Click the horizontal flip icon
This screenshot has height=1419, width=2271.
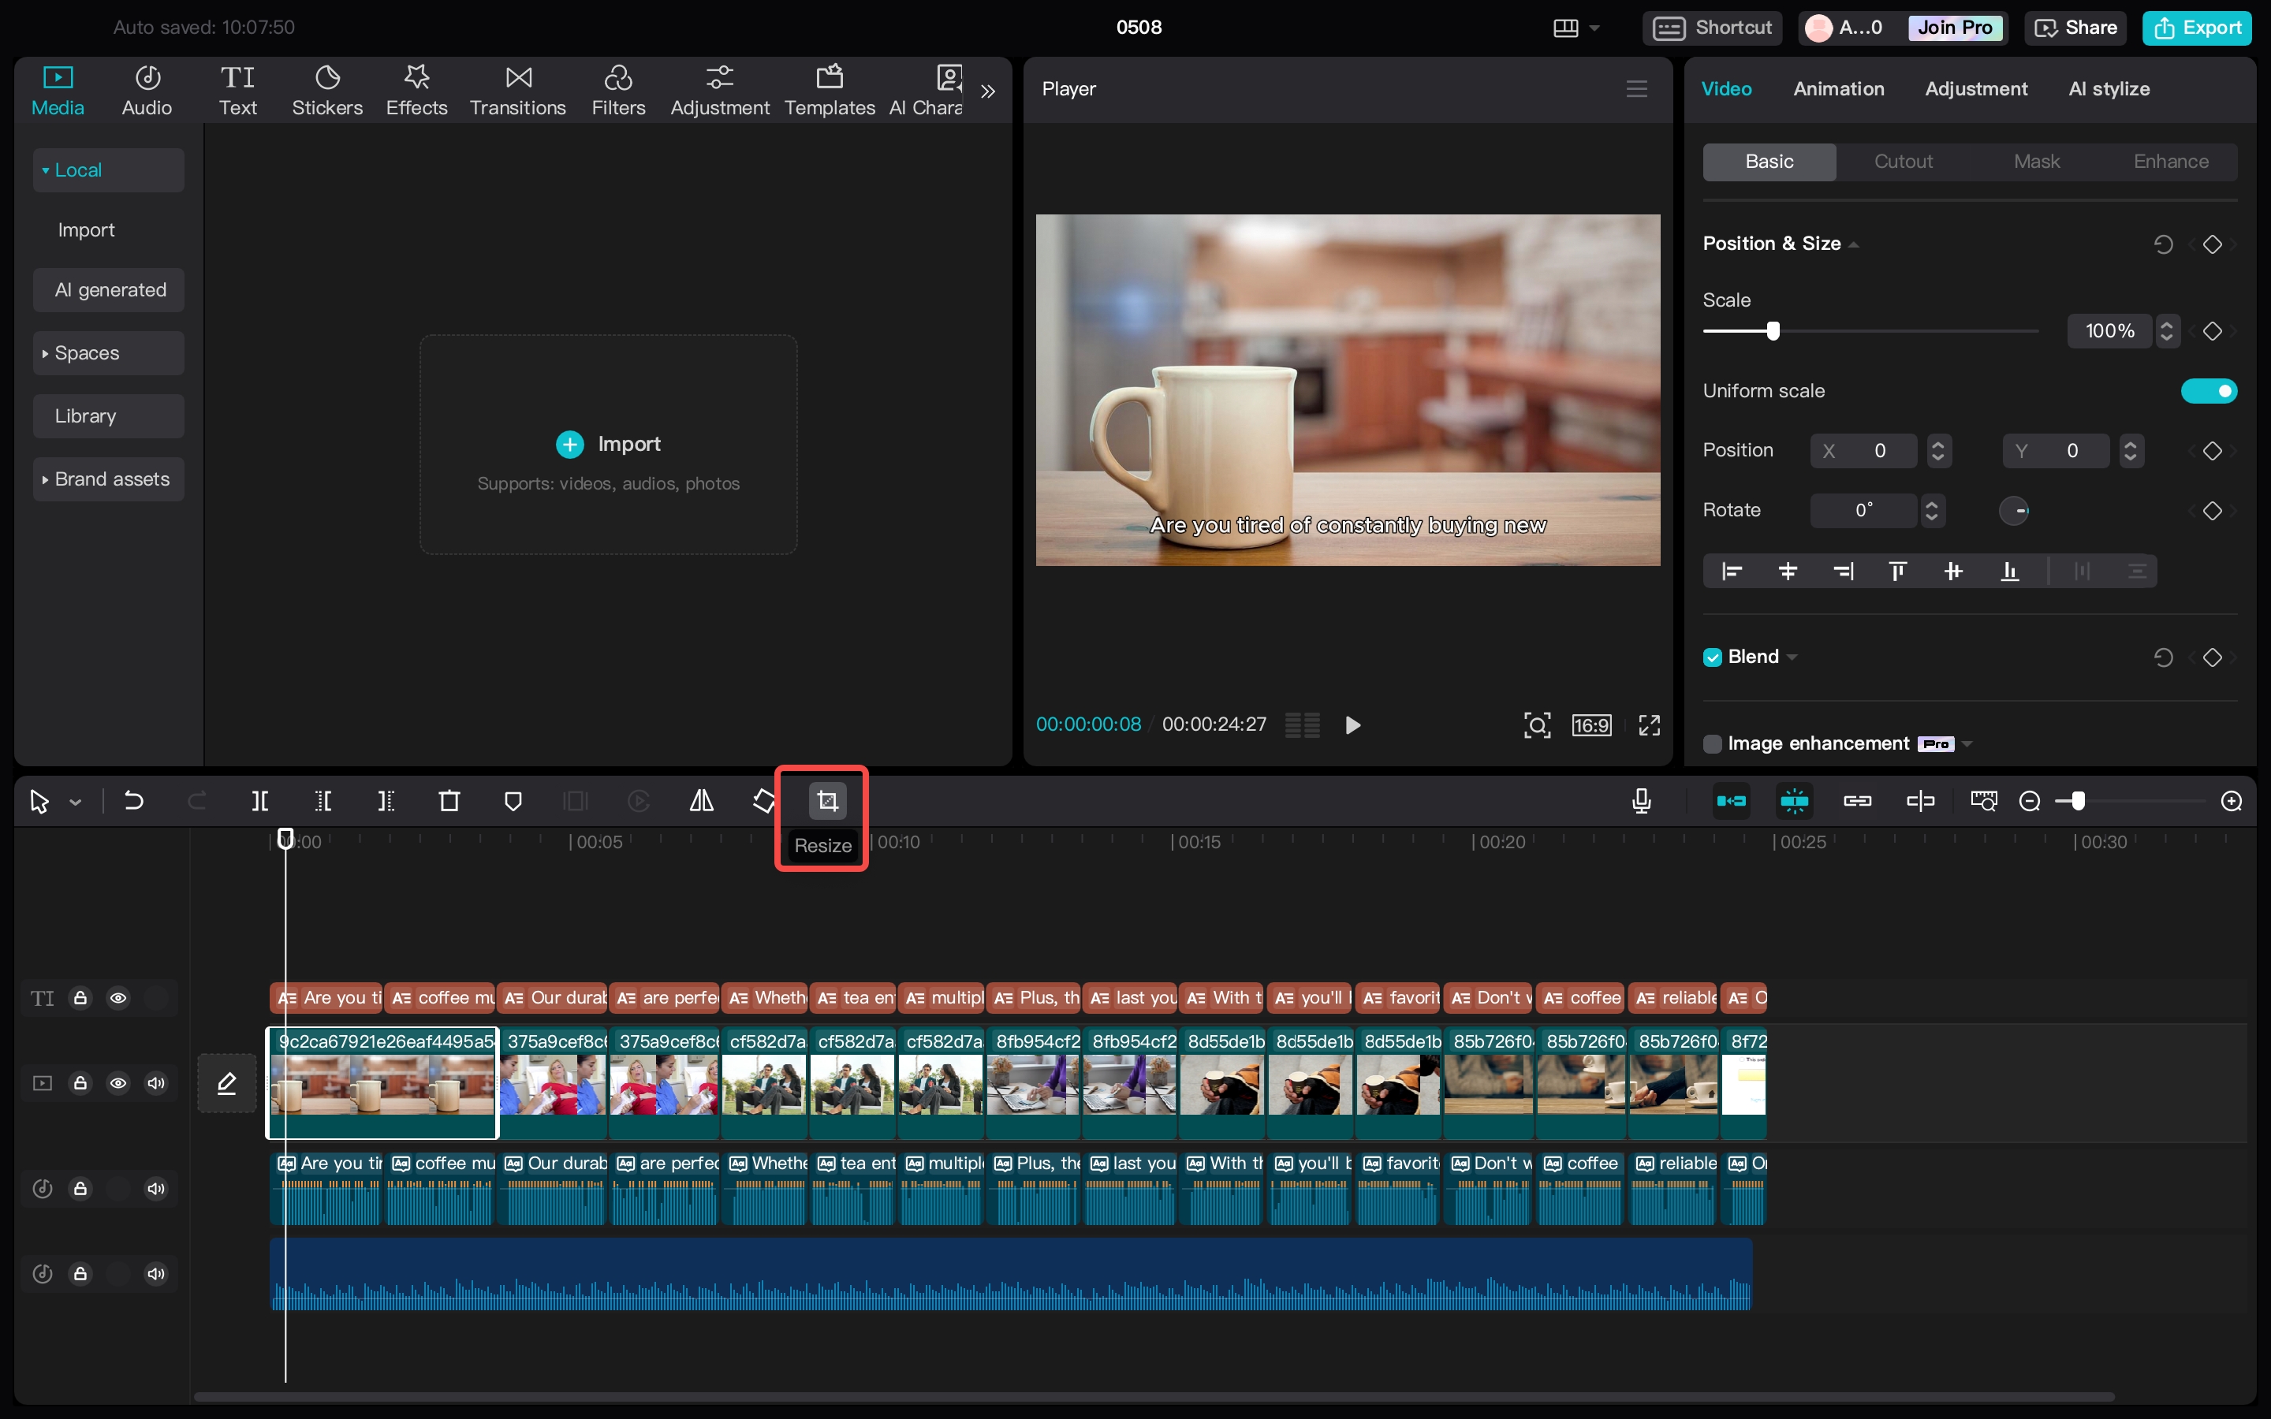pyautogui.click(x=701, y=800)
